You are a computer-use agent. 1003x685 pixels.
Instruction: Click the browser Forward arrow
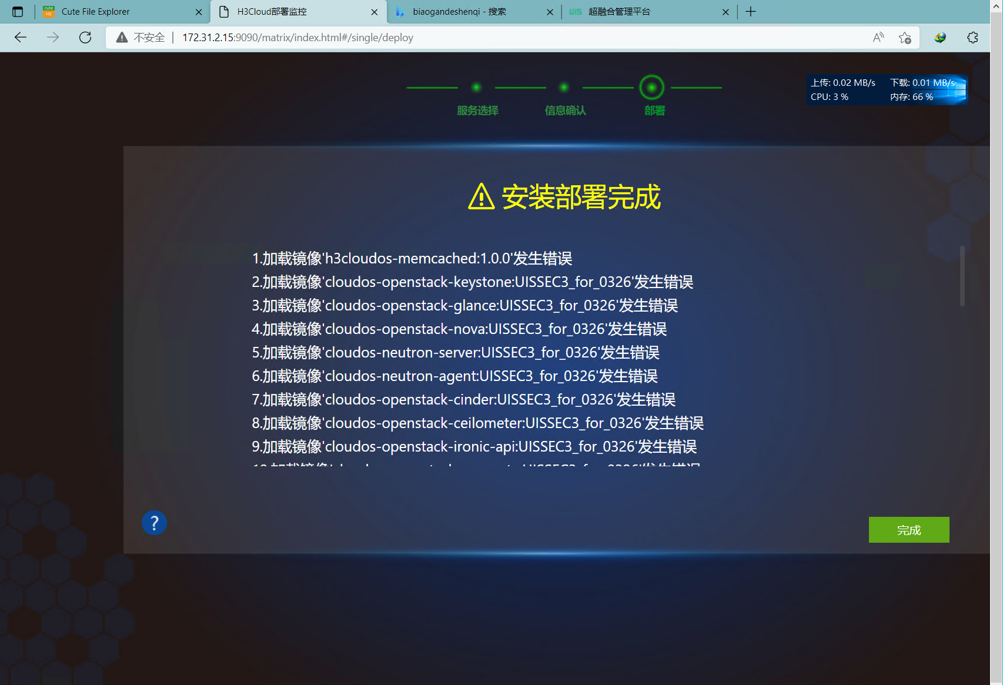click(53, 38)
